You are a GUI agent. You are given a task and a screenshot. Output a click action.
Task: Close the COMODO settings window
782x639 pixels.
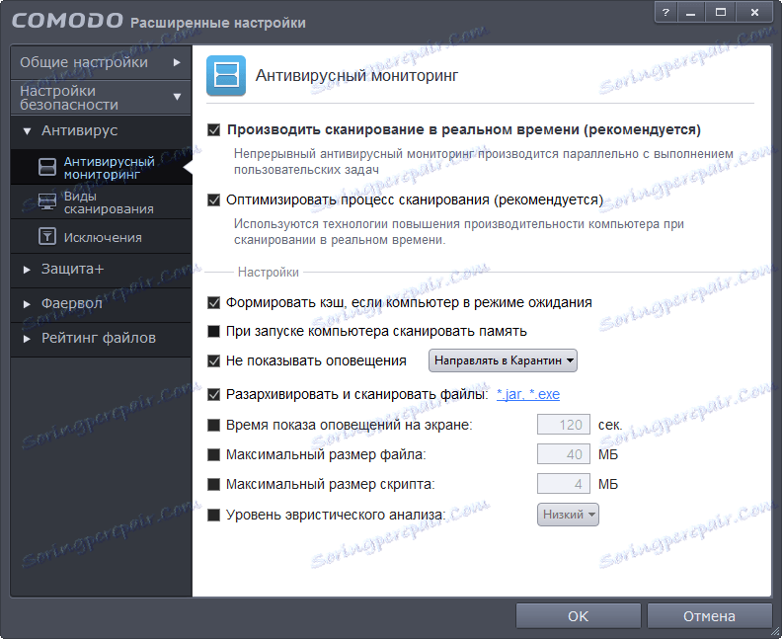coord(754,13)
